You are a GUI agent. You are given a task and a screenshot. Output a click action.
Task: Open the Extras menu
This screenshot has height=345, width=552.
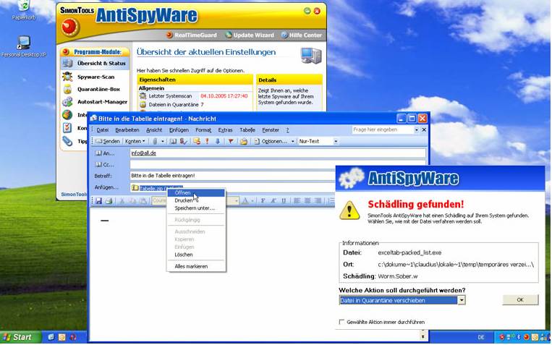coord(225,130)
